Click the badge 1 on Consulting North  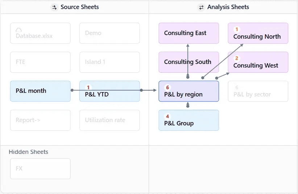click(x=237, y=29)
